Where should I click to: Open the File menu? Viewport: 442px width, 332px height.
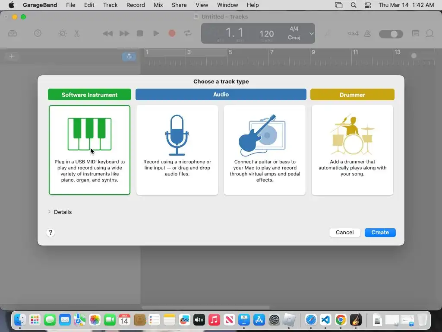point(70,5)
